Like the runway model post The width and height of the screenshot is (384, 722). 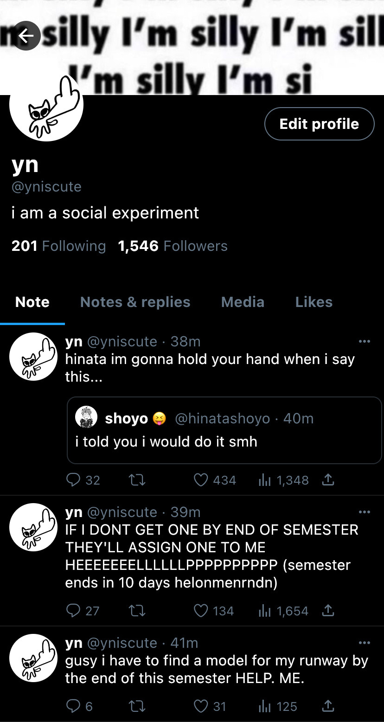point(201,706)
